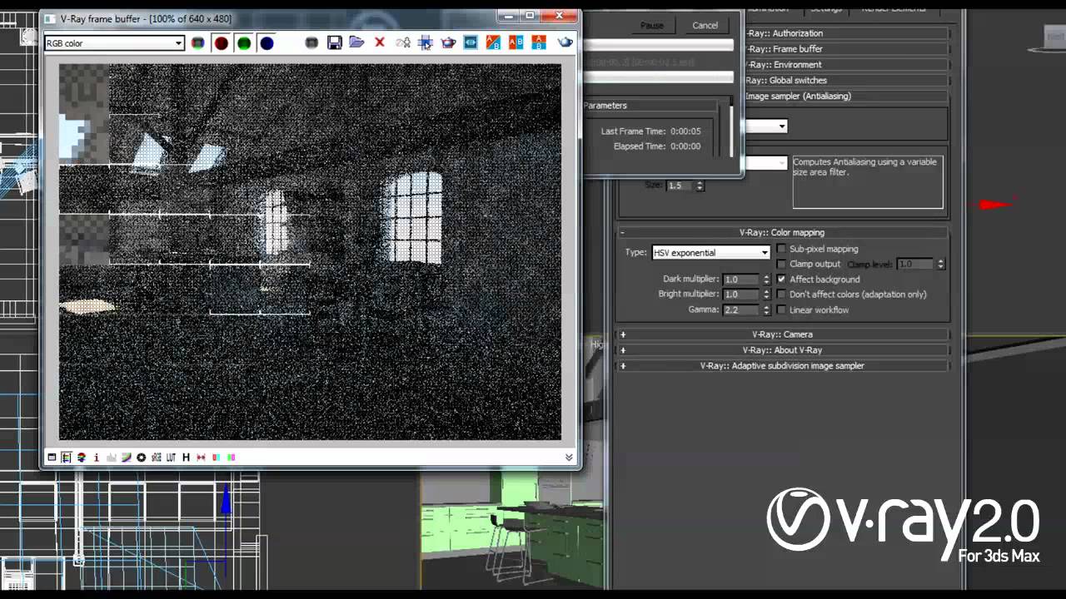This screenshot has width=1066, height=599.
Task: Click the compare vertical A/B icon
Action: coord(539,42)
